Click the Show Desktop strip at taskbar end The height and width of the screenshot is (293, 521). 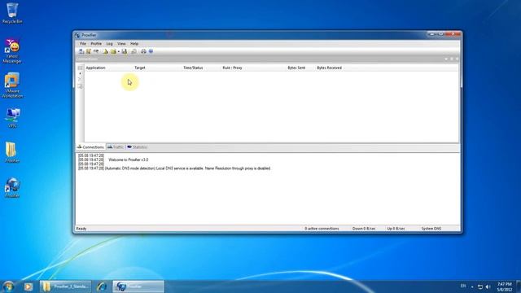pyautogui.click(x=519, y=286)
